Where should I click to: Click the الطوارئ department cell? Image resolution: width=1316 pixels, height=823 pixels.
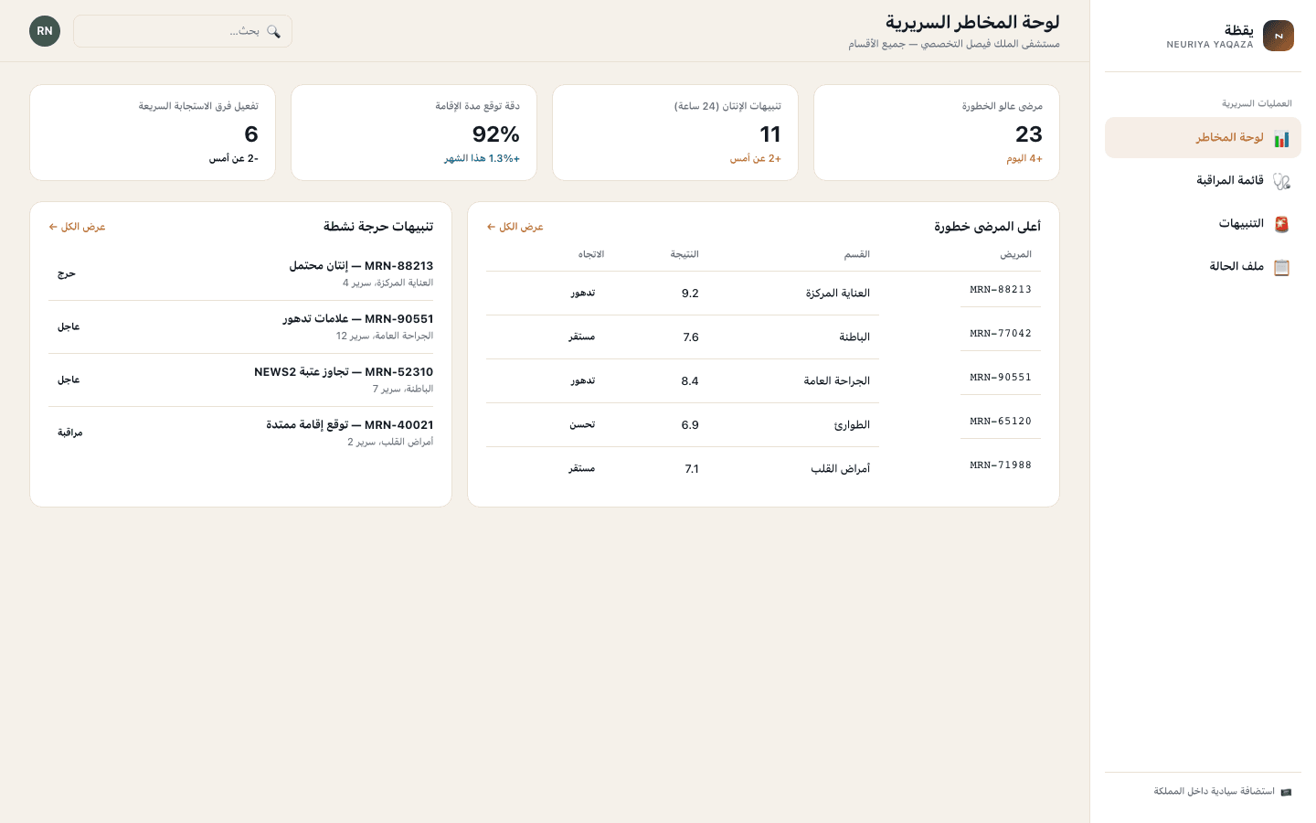tap(852, 425)
